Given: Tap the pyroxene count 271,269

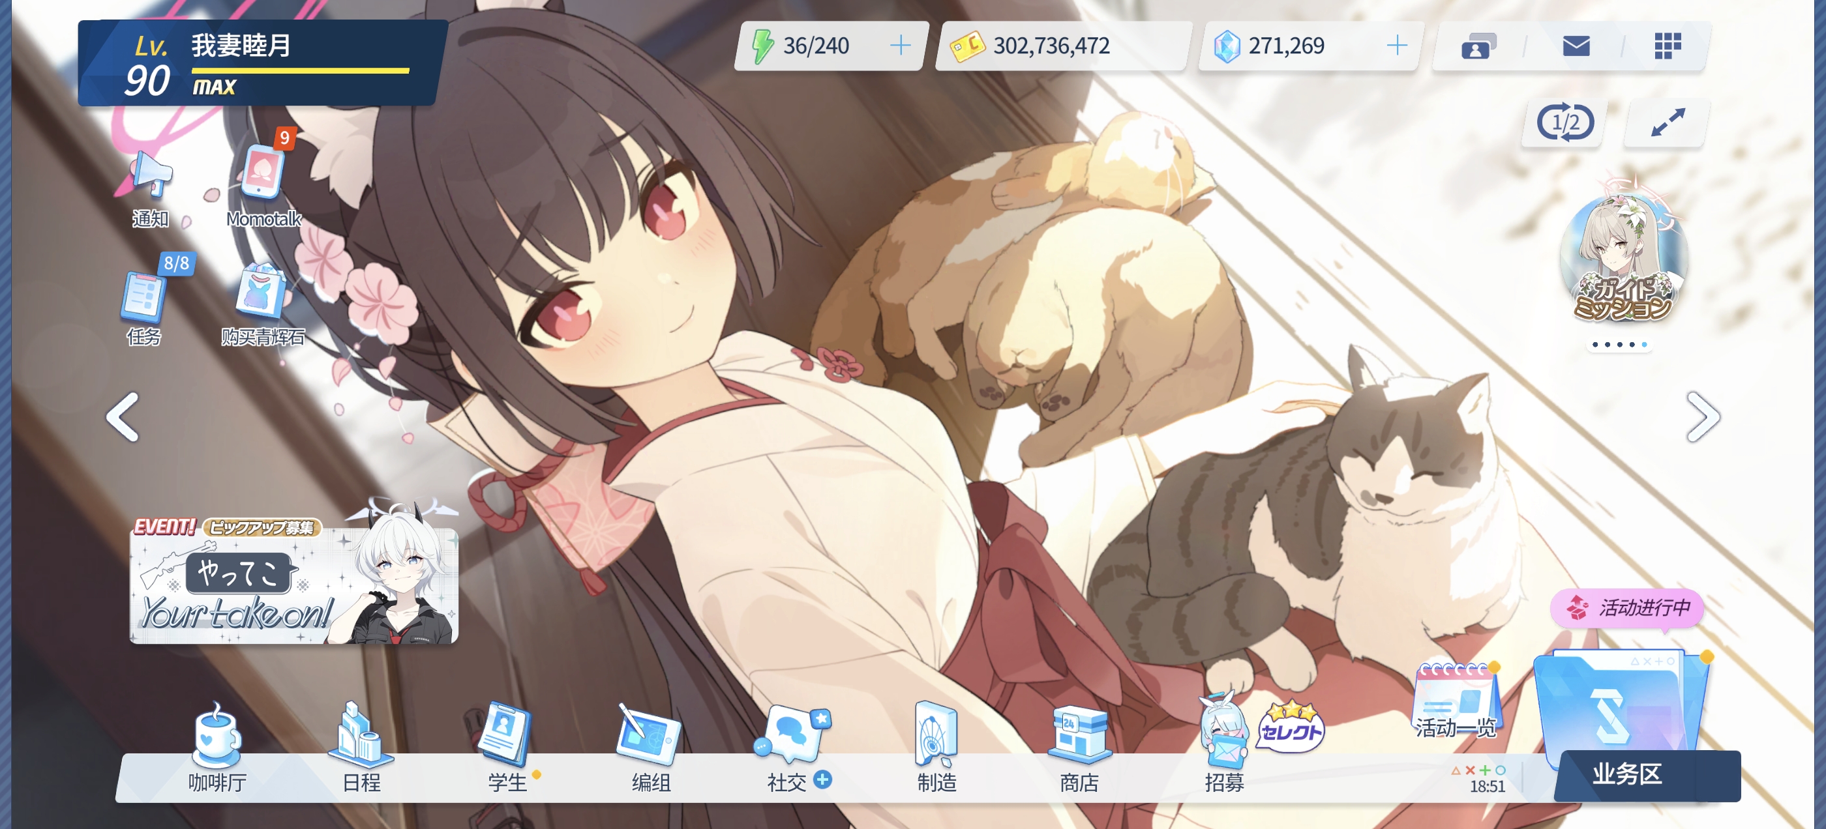Looking at the screenshot, I should [1286, 46].
